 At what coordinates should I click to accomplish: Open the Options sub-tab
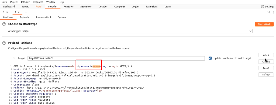[62, 17]
